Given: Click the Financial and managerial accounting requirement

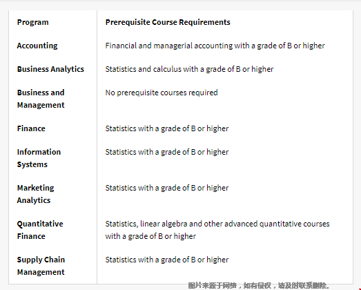Looking at the screenshot, I should pyautogui.click(x=215, y=46).
